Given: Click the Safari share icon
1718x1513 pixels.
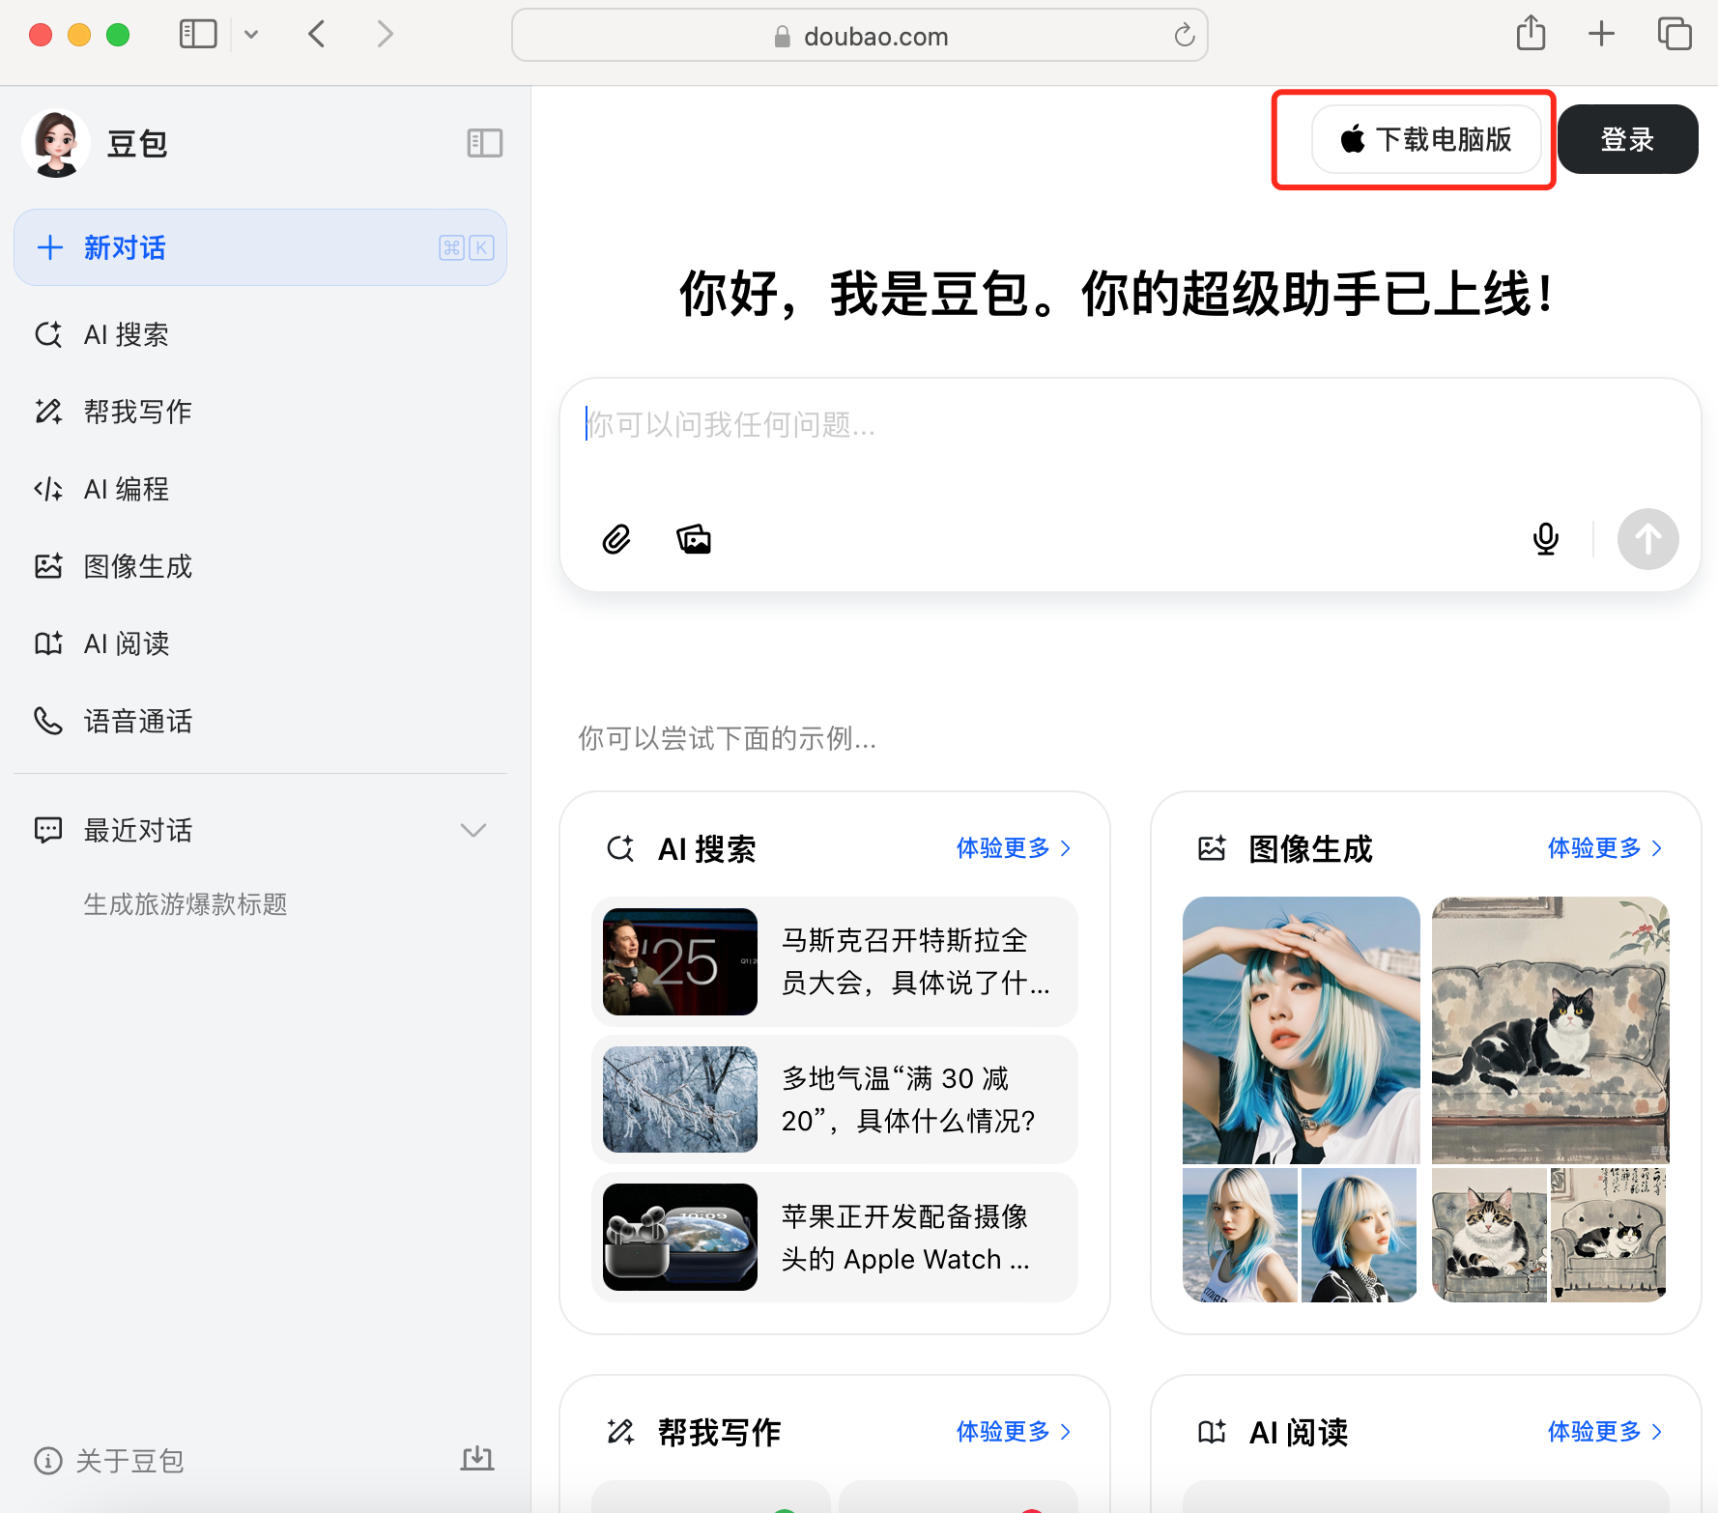Looking at the screenshot, I should 1531,34.
